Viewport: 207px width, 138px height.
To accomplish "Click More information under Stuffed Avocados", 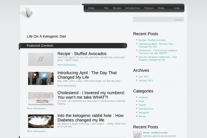I will click(68, 65).
